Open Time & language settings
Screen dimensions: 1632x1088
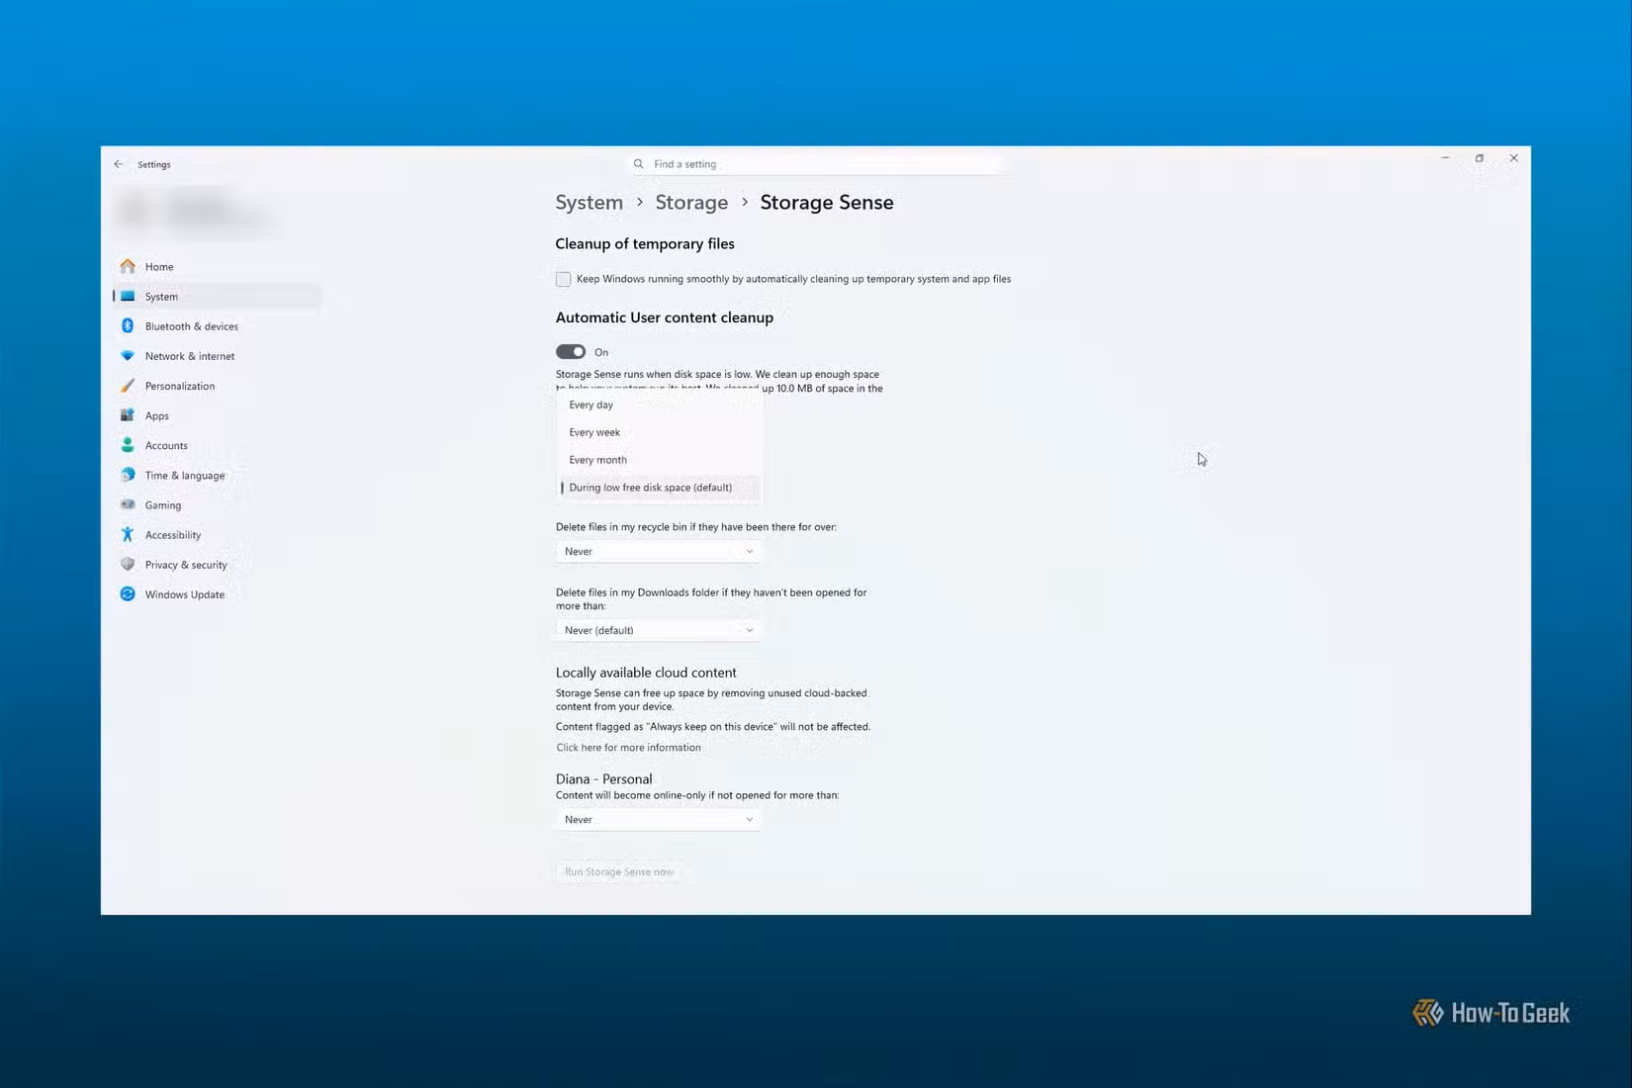217,475
